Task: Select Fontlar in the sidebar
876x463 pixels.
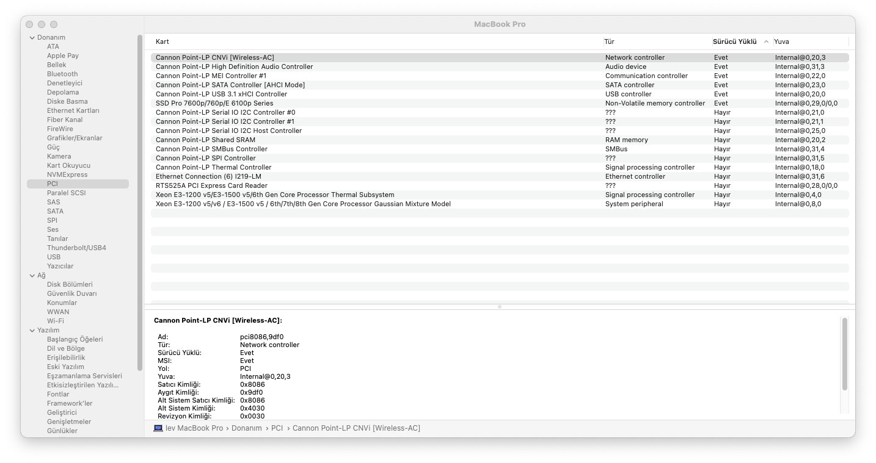Action: coord(58,394)
